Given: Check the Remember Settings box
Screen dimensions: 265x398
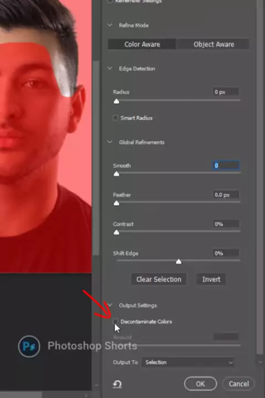Looking at the screenshot, I should click(110, 1).
